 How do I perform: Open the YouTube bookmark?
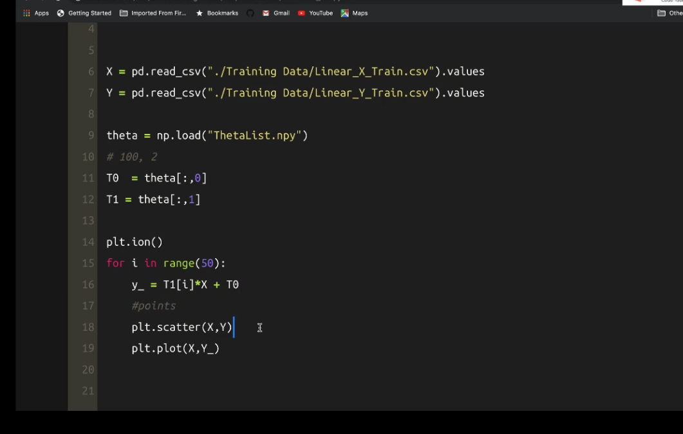(x=315, y=13)
